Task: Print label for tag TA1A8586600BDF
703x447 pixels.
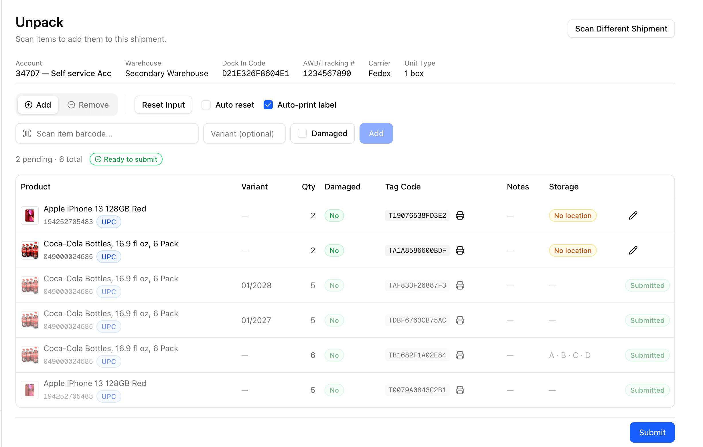Action: [x=460, y=250]
